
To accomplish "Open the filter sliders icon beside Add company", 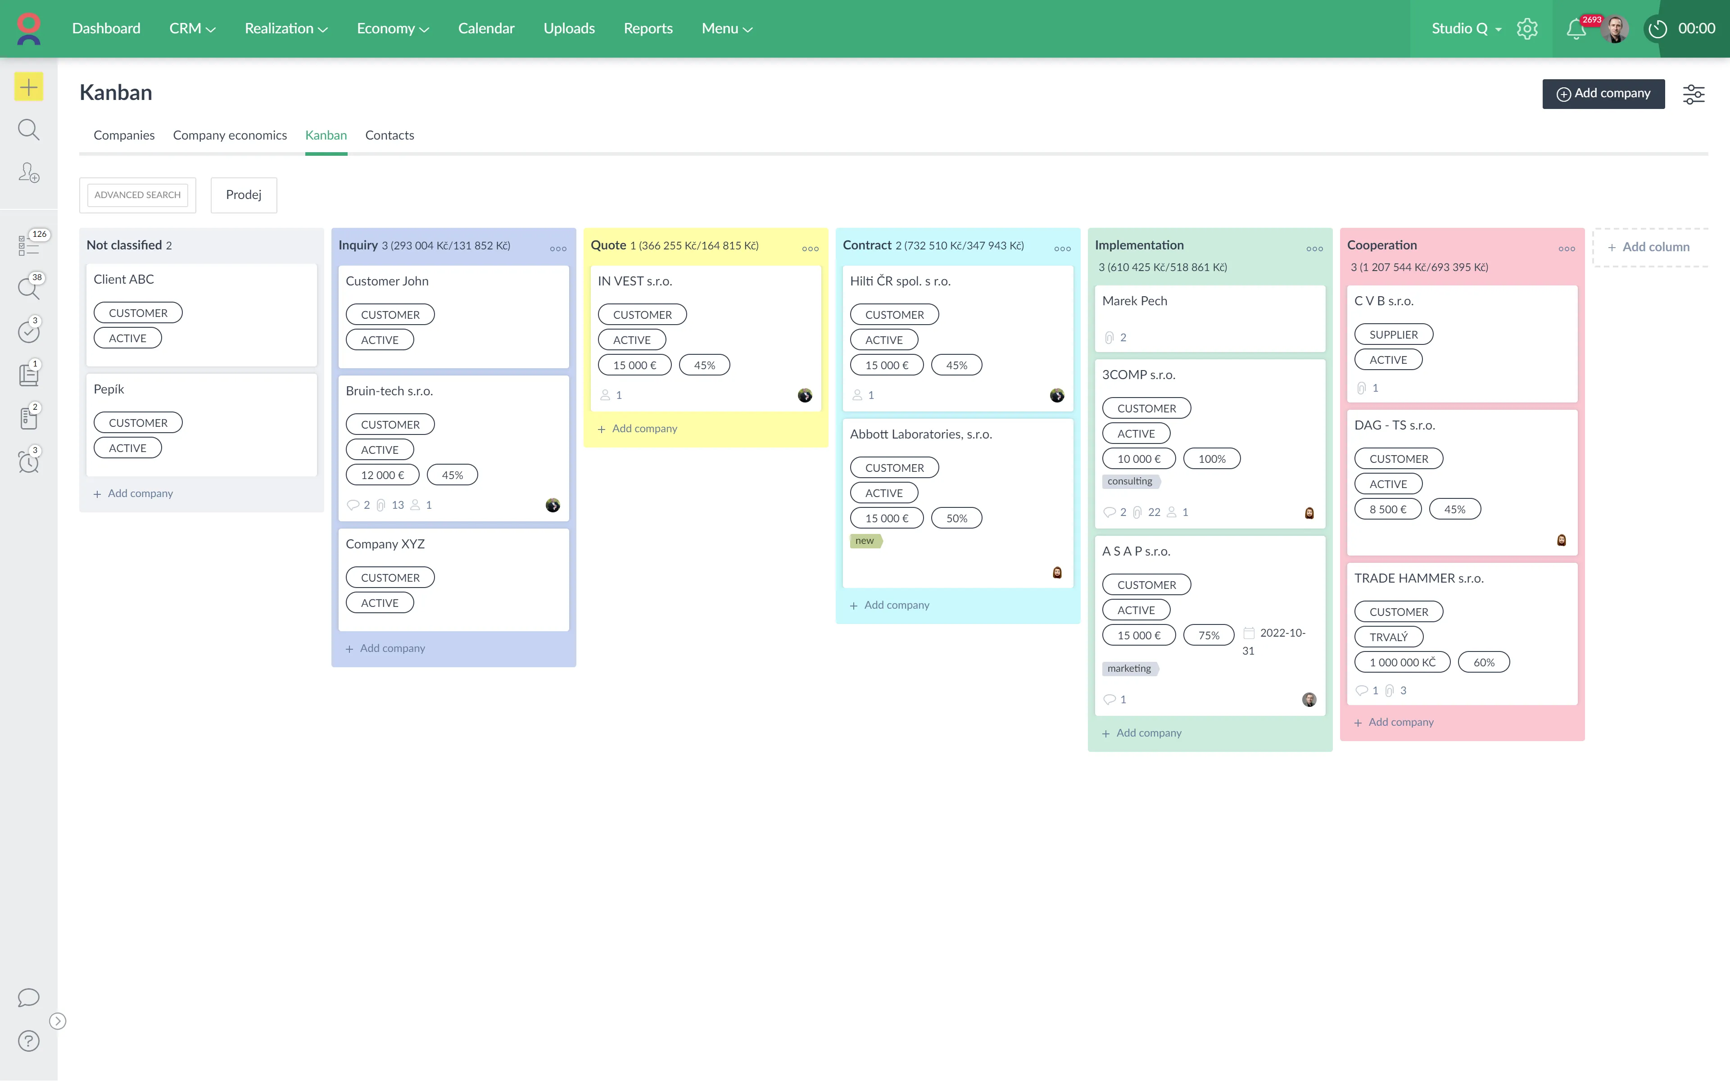I will 1694,94.
